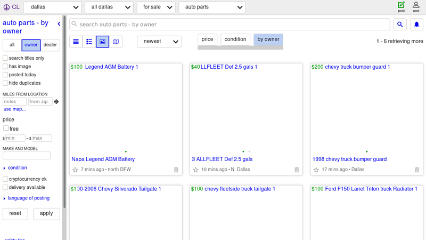Screen dimensions: 426x240
Task: Hide the Napa Legend AGM Battery listing
Action: click(x=176, y=170)
